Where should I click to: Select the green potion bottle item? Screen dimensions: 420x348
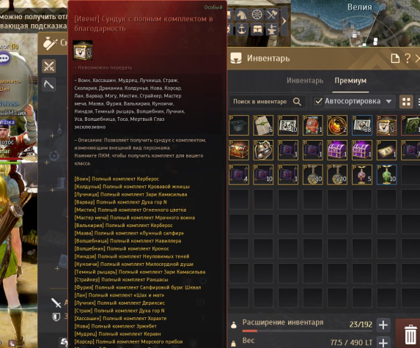click(x=386, y=174)
